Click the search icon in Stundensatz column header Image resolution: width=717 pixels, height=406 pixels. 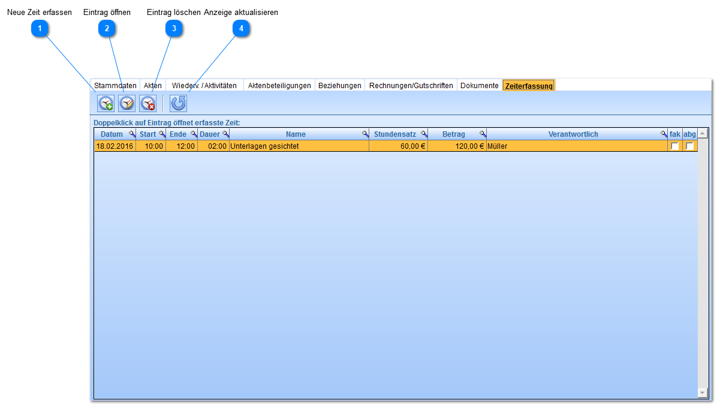point(424,134)
